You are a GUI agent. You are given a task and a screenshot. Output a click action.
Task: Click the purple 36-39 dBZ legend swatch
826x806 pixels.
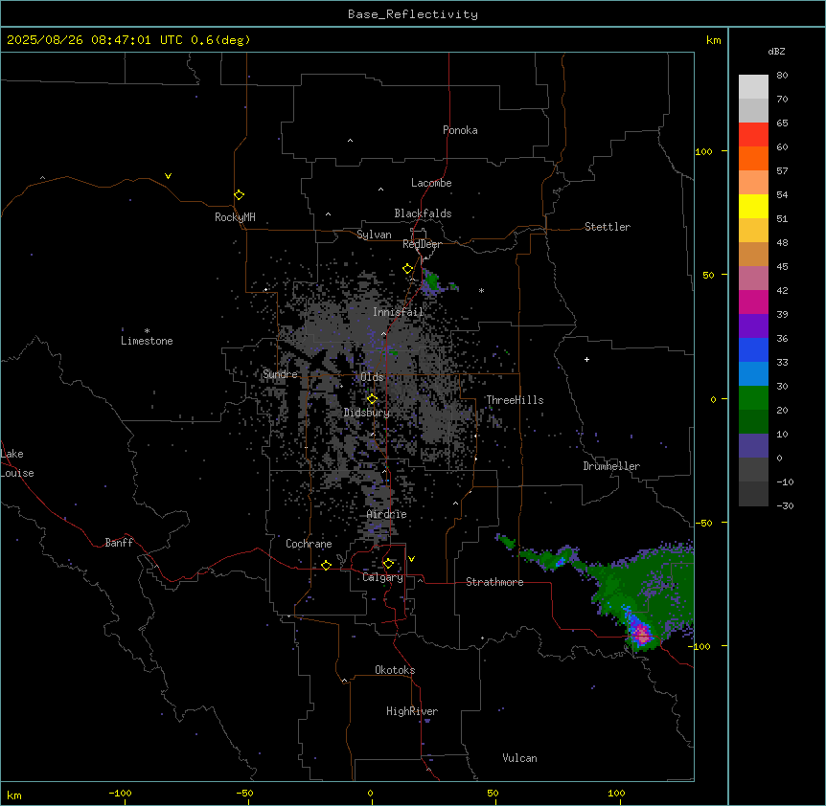[x=753, y=326]
